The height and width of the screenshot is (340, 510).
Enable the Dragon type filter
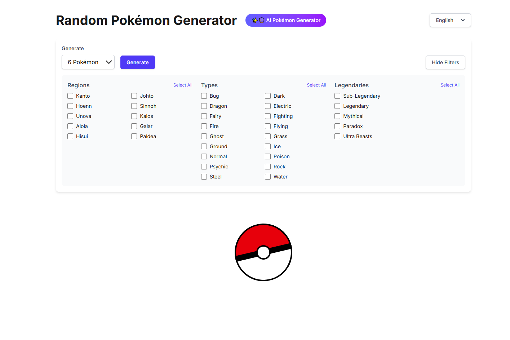(x=204, y=106)
